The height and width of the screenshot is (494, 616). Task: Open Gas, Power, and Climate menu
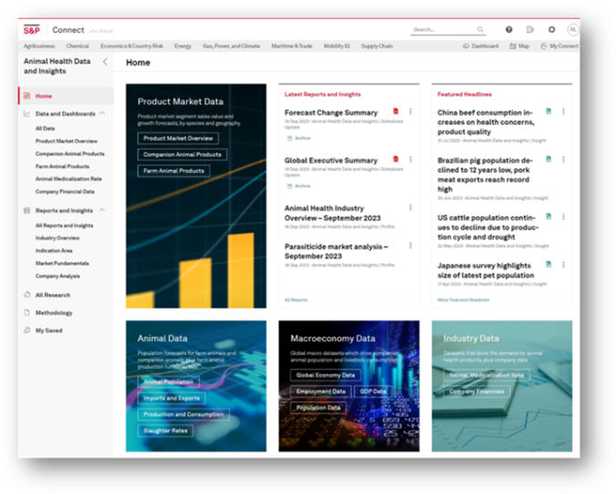point(232,46)
